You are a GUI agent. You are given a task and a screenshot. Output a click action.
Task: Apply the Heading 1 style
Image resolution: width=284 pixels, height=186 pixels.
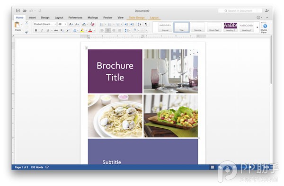[x=231, y=27]
